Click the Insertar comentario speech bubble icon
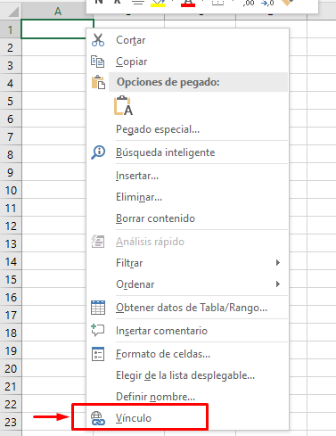The image size is (336, 436). pyautogui.click(x=98, y=331)
